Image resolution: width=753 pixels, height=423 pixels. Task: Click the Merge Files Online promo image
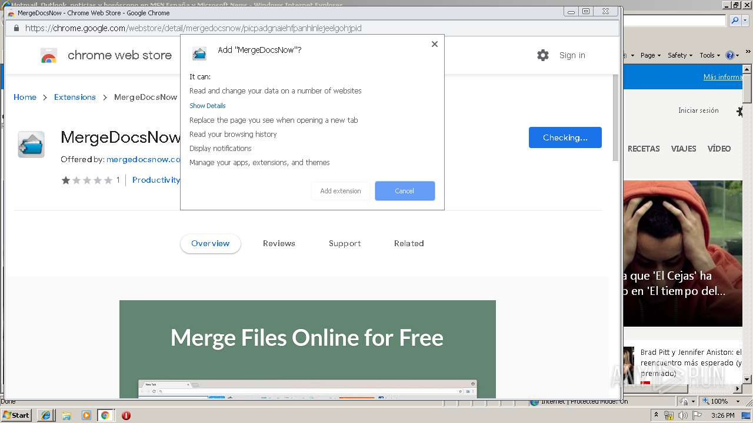coord(308,349)
